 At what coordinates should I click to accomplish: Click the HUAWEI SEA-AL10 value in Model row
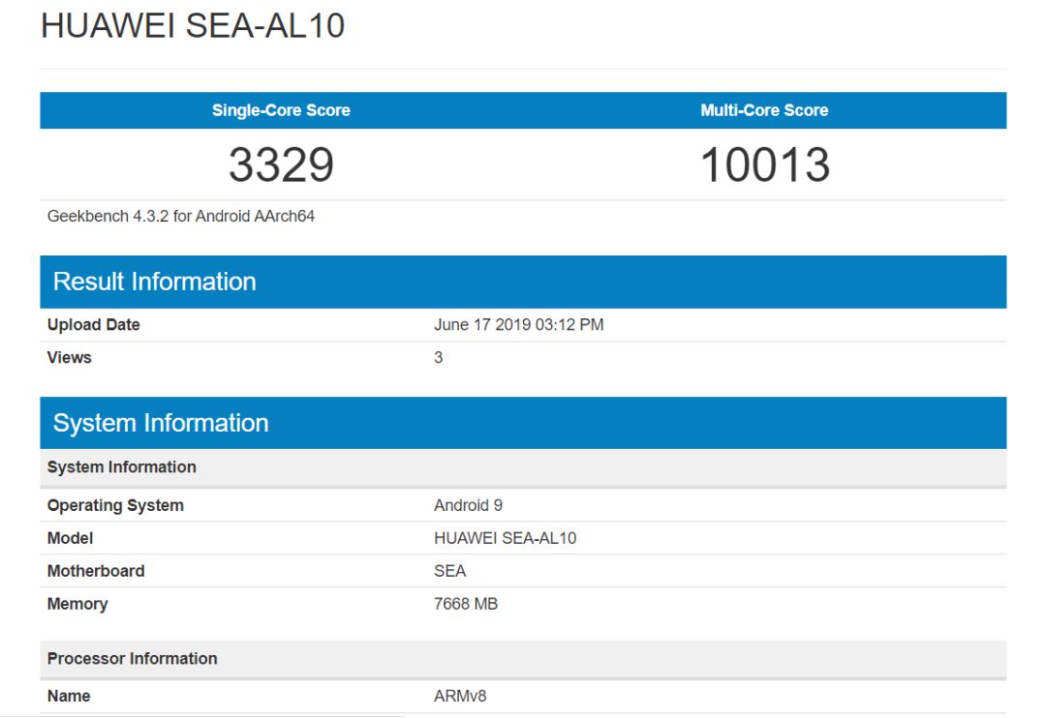[x=505, y=538]
